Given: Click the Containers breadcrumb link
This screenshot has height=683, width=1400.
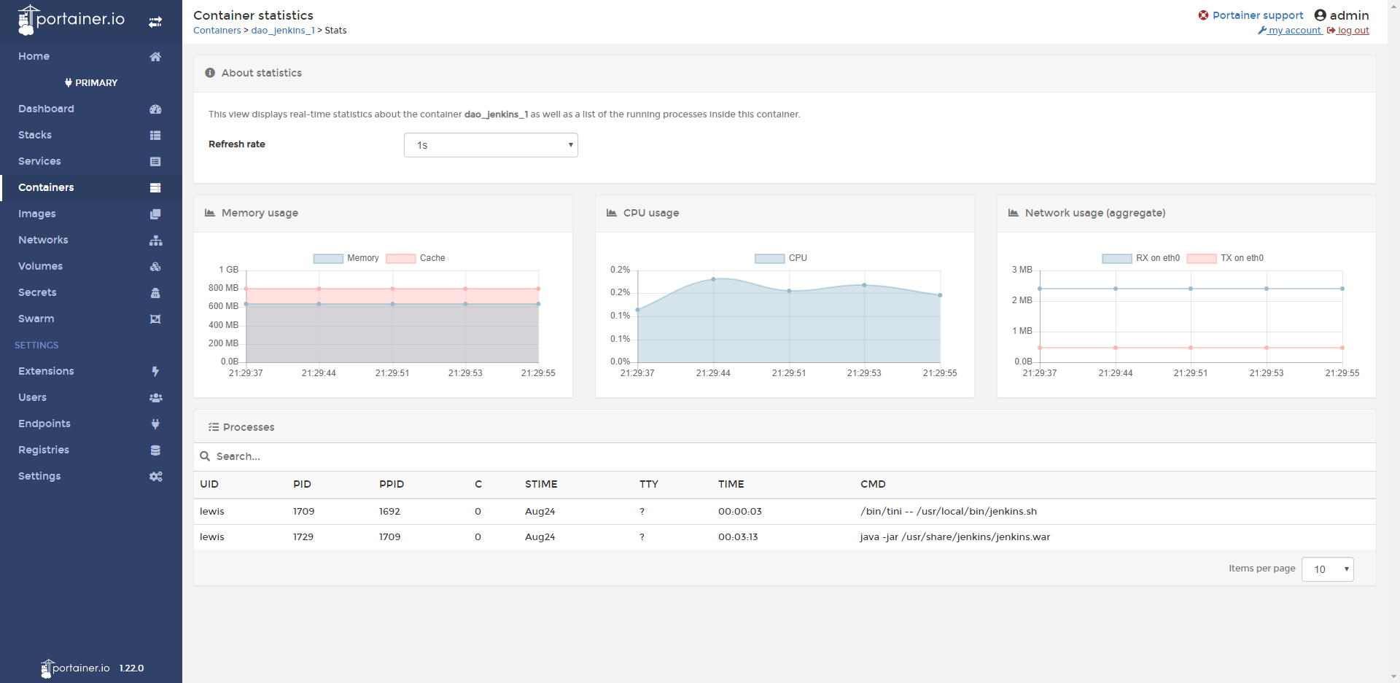Looking at the screenshot, I should 217,31.
